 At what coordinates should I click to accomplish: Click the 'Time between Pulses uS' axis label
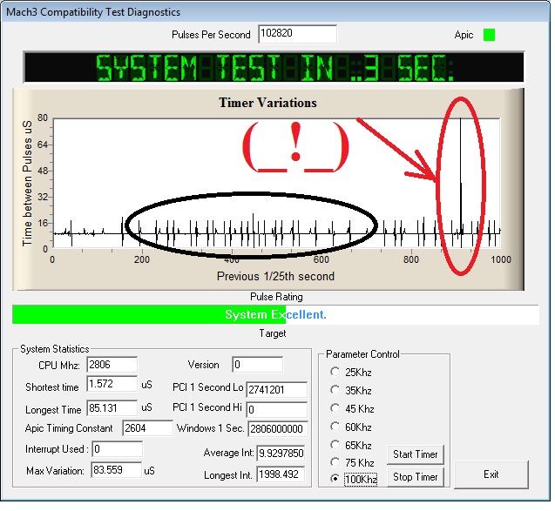[27, 183]
